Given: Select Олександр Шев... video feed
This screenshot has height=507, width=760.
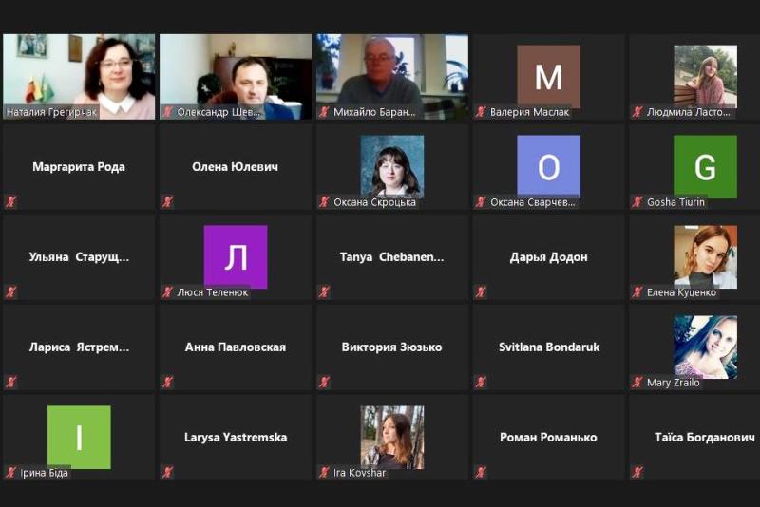Looking at the screenshot, I should 236,77.
